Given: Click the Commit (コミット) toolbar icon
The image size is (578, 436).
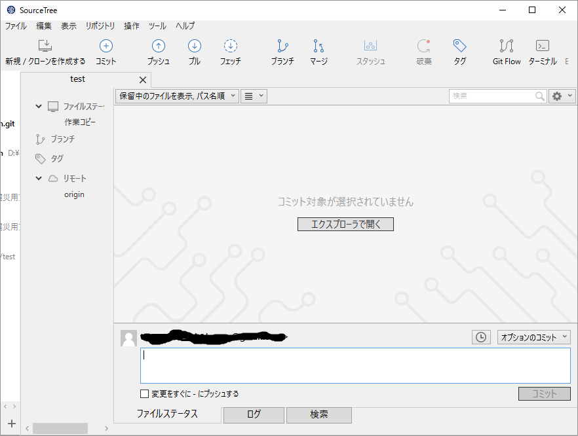Looking at the screenshot, I should tap(106, 46).
